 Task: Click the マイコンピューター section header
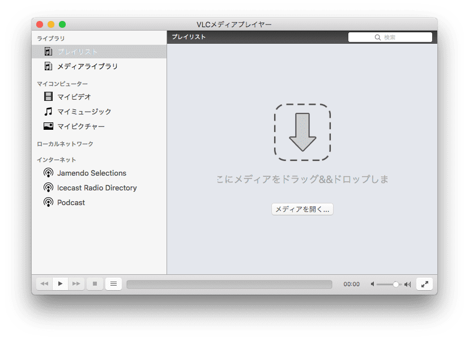[62, 84]
